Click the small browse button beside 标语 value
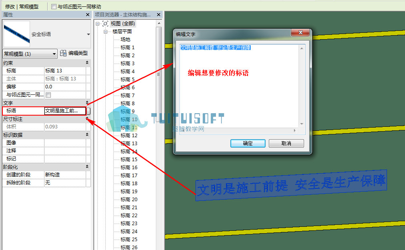This screenshot has width=405, height=250. pyautogui.click(x=89, y=111)
